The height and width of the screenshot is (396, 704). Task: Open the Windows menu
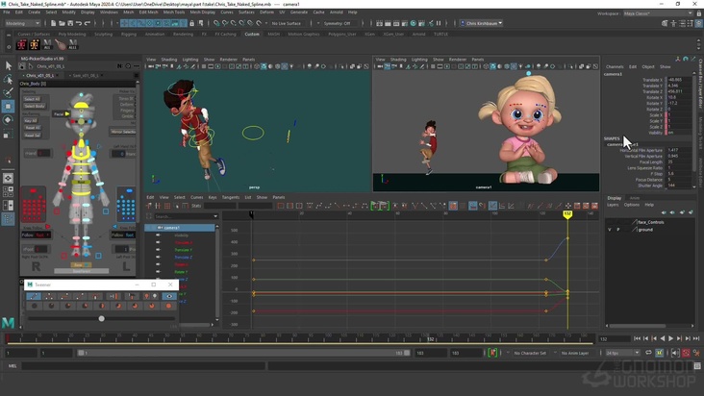coord(109,12)
